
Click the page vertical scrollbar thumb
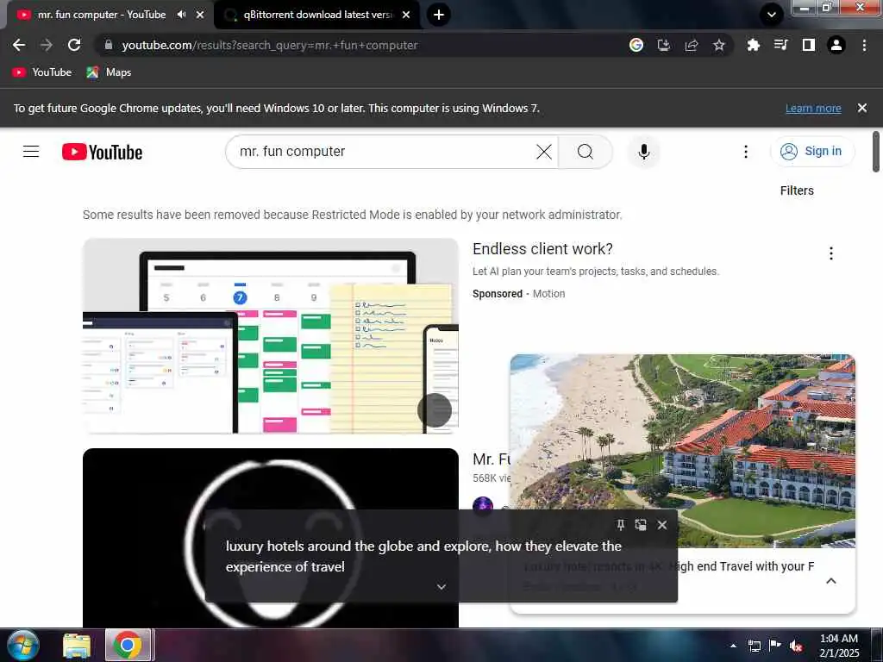click(876, 152)
